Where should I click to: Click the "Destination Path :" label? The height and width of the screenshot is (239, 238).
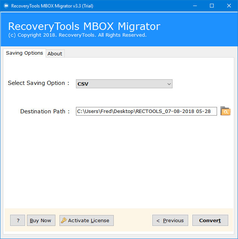(45, 111)
